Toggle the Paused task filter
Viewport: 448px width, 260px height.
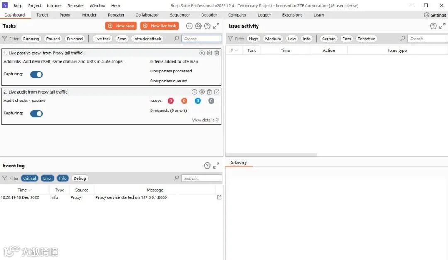pos(53,39)
